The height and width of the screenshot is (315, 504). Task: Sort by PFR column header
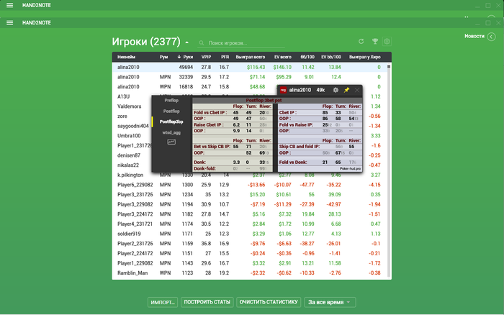[x=225, y=57]
